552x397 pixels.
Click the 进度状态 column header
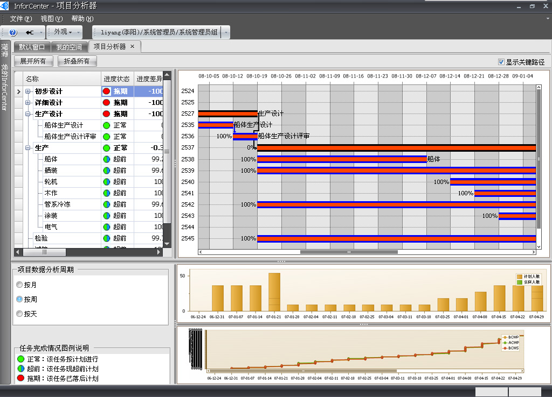point(117,79)
